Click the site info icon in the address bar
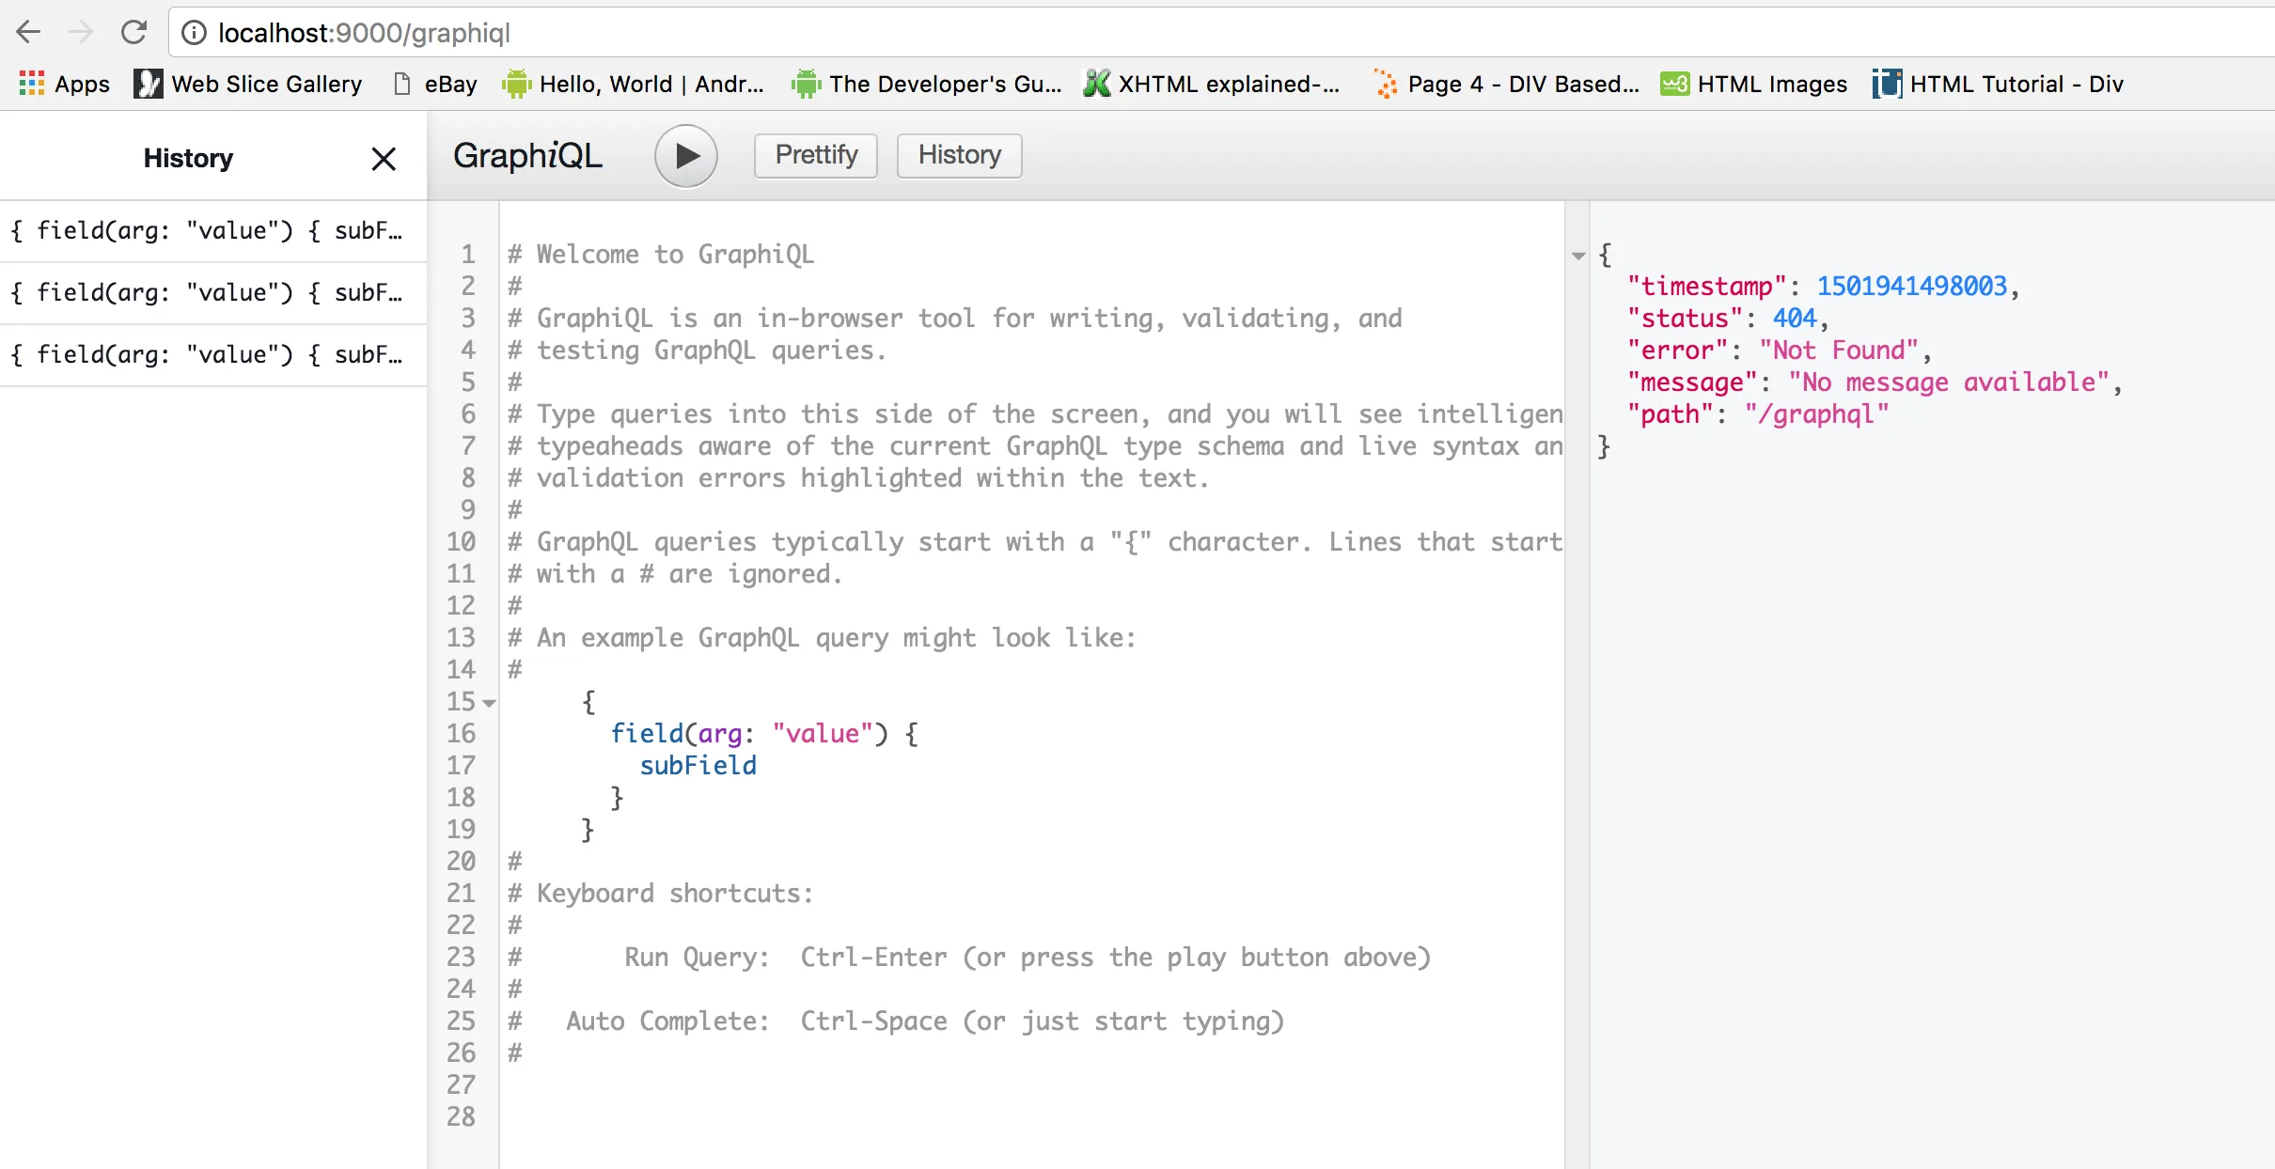Screen dimensions: 2275x1169 click(194, 33)
